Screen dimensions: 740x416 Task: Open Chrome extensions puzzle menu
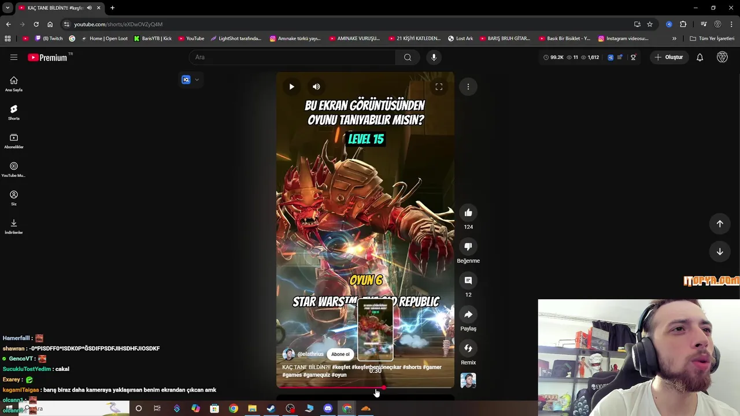(683, 24)
